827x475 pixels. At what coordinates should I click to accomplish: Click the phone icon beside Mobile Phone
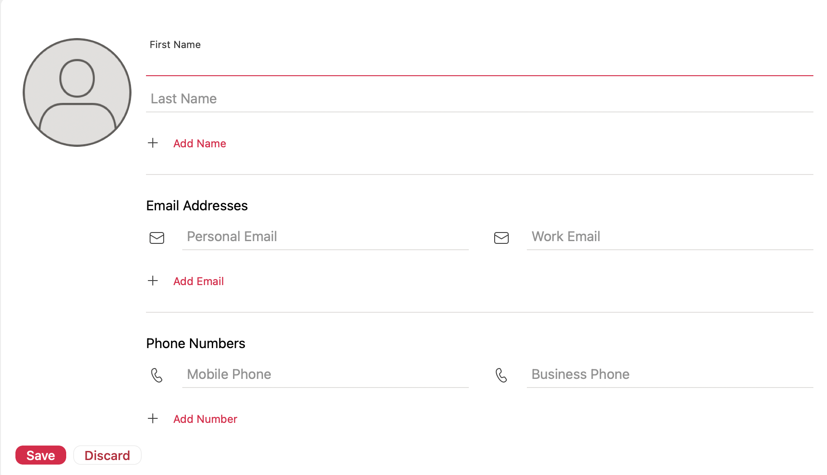pos(156,375)
